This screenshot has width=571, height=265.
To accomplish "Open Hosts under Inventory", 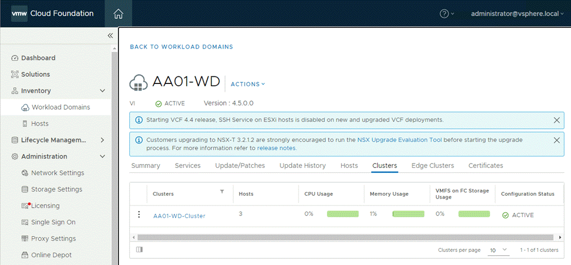I will coord(40,124).
